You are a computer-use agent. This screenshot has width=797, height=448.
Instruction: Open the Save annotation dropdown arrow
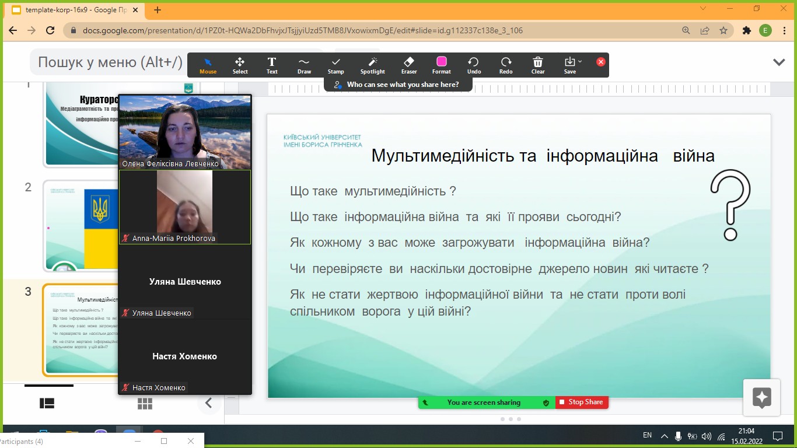coord(579,61)
